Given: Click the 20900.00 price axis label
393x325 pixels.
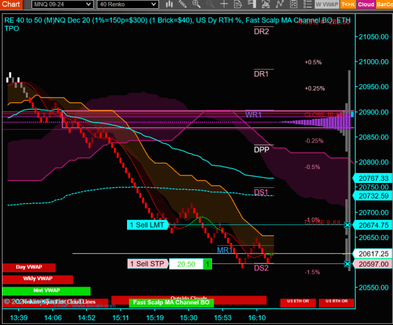Looking at the screenshot, I should pos(374,112).
